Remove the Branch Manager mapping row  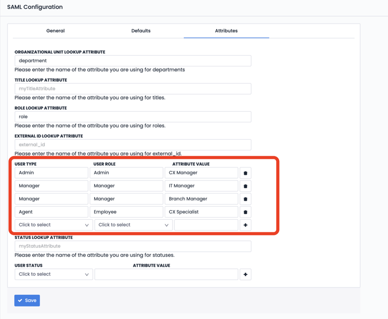click(x=245, y=199)
